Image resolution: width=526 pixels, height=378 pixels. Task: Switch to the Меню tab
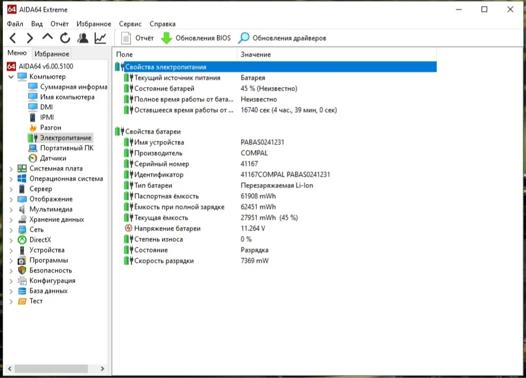[x=17, y=53]
